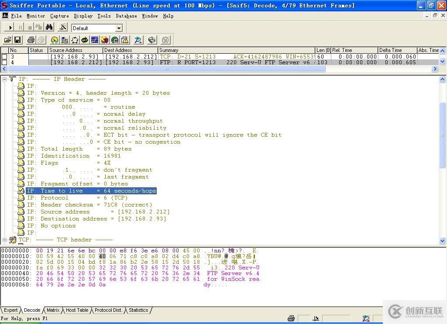Open the binoculars capture display icon
The width and height of the screenshot is (447, 324).
pos(49,28)
